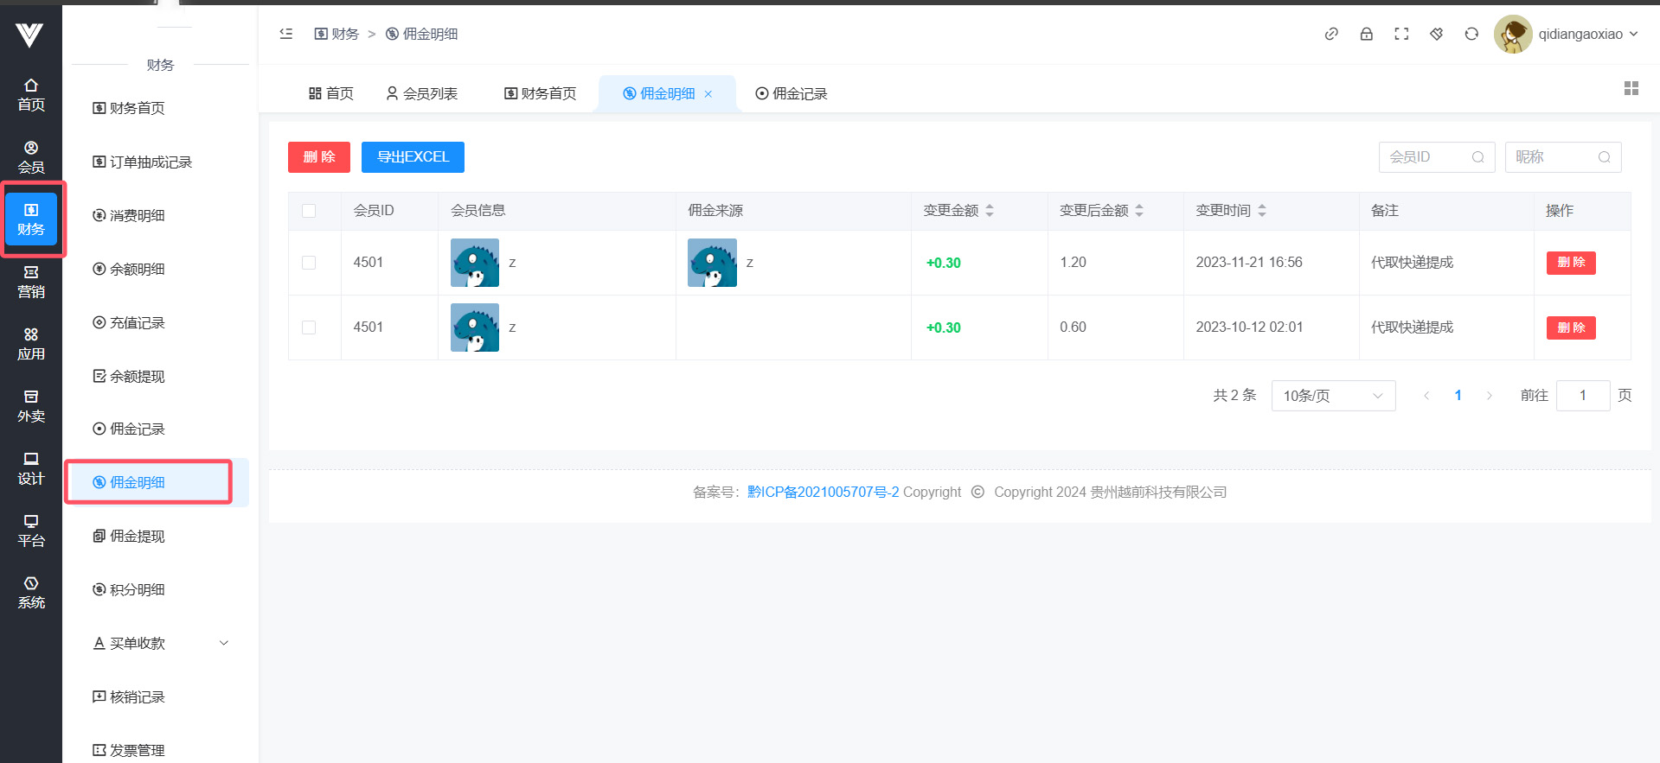Open the qidiangaoxiao user account dropdown

click(1567, 35)
